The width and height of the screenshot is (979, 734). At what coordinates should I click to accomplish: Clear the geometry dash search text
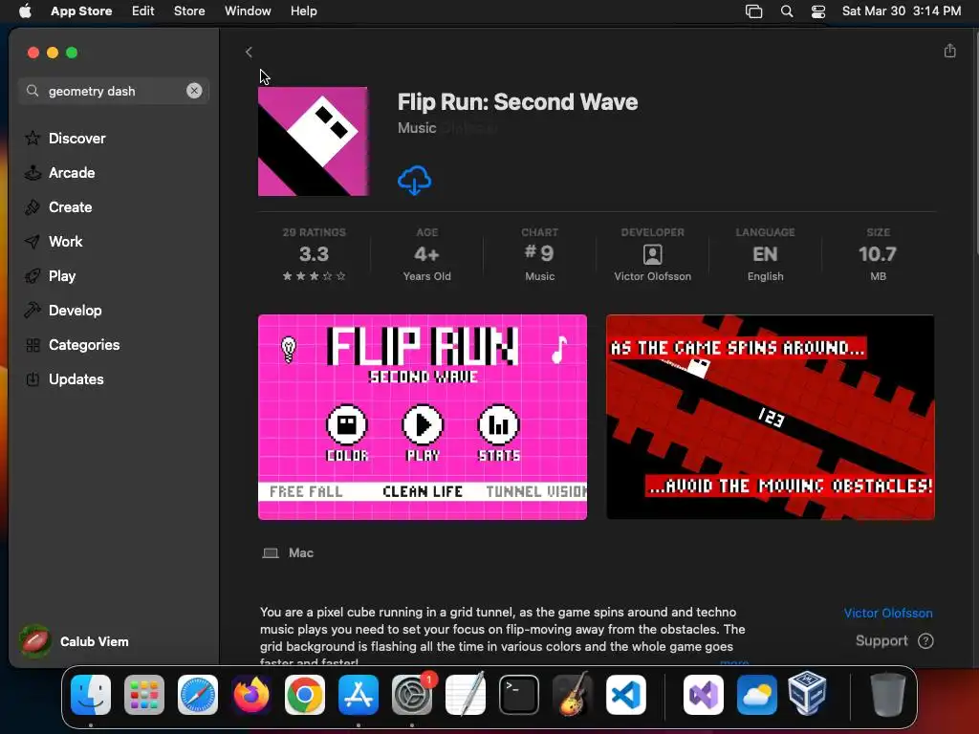[x=194, y=91]
